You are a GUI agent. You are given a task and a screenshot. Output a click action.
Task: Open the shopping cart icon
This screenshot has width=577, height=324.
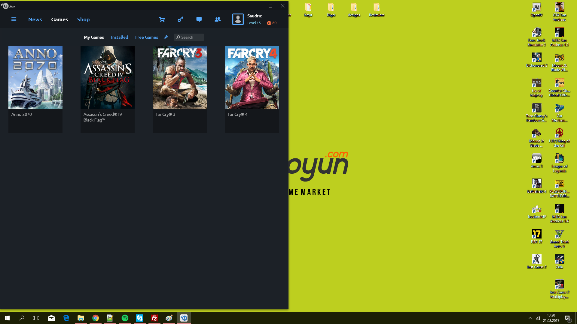click(162, 19)
